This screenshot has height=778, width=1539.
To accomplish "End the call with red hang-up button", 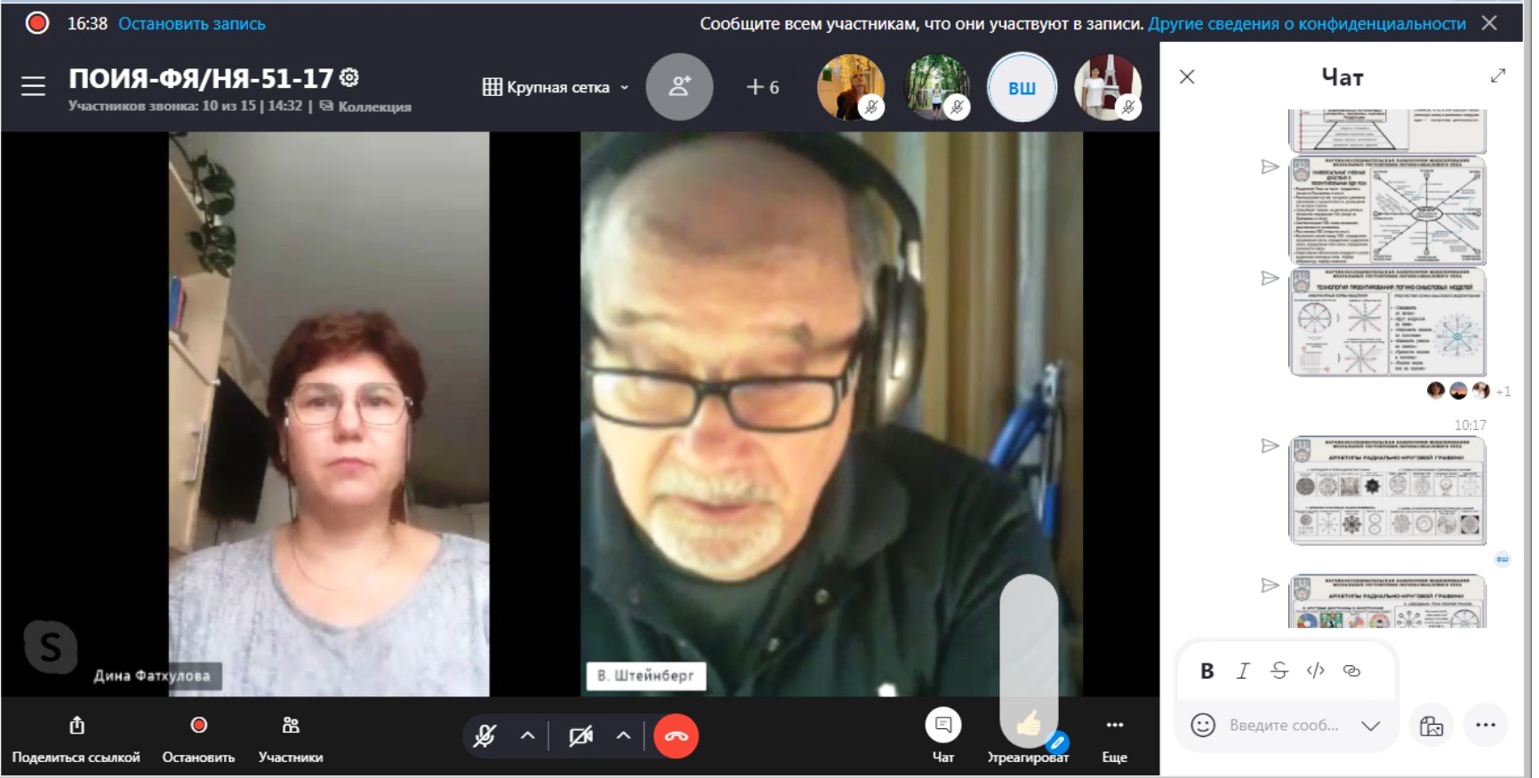I will tap(676, 736).
